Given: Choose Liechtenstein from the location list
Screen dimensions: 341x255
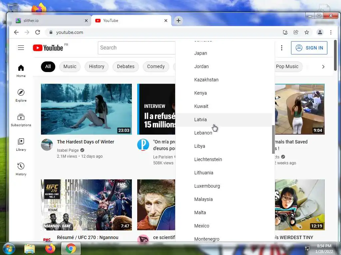Looking at the screenshot, I should 223,159.
